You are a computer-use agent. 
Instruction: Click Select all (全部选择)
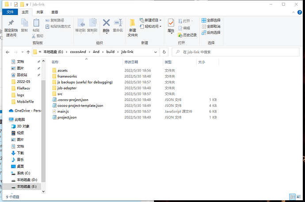211,20
